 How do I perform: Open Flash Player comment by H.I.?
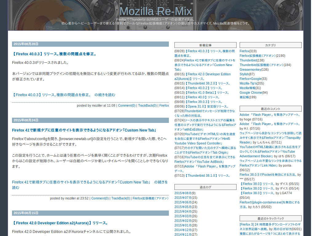click(x=270, y=124)
